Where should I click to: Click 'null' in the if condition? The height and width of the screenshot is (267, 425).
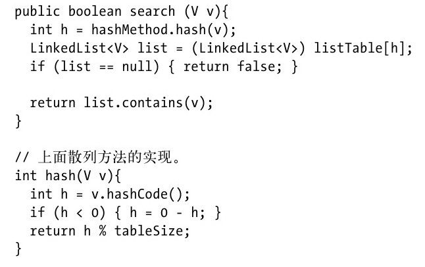137,66
